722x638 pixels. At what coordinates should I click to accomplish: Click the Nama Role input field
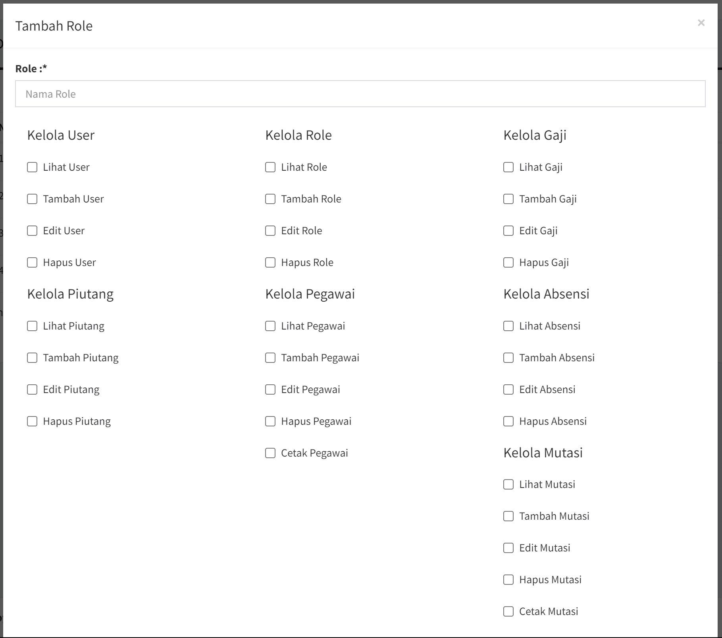360,94
